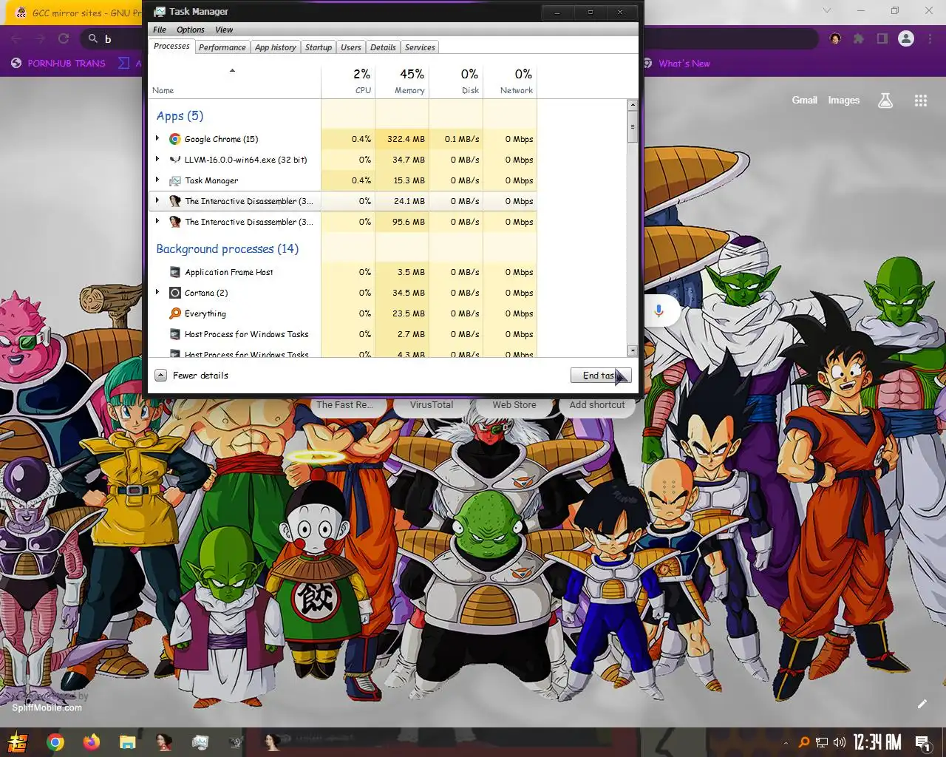Open the Google apps grid icon
This screenshot has width=946, height=757.
(x=920, y=101)
